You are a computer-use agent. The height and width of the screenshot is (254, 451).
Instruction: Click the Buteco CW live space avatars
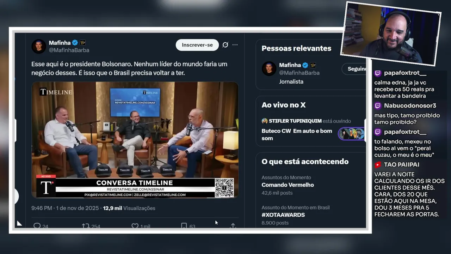tap(351, 134)
